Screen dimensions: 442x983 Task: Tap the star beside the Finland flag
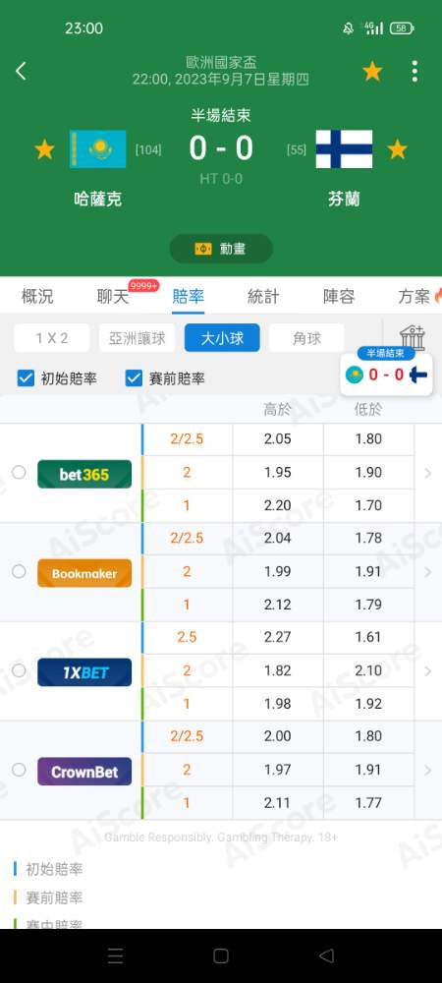(x=397, y=149)
